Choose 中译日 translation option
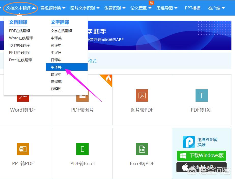235x179 pixels. 56,52
